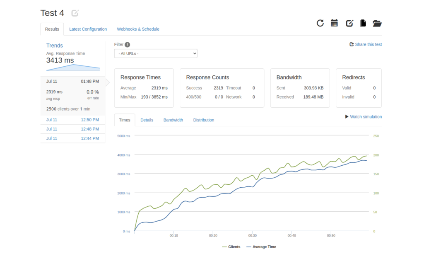
Task: Click the refresh test results icon
Action: point(320,23)
